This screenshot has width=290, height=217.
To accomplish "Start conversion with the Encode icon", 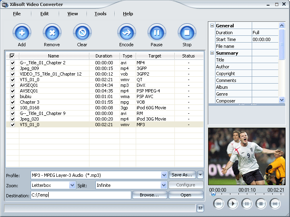I will pyautogui.click(x=126, y=33).
